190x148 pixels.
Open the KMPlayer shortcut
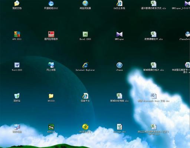click(119, 34)
